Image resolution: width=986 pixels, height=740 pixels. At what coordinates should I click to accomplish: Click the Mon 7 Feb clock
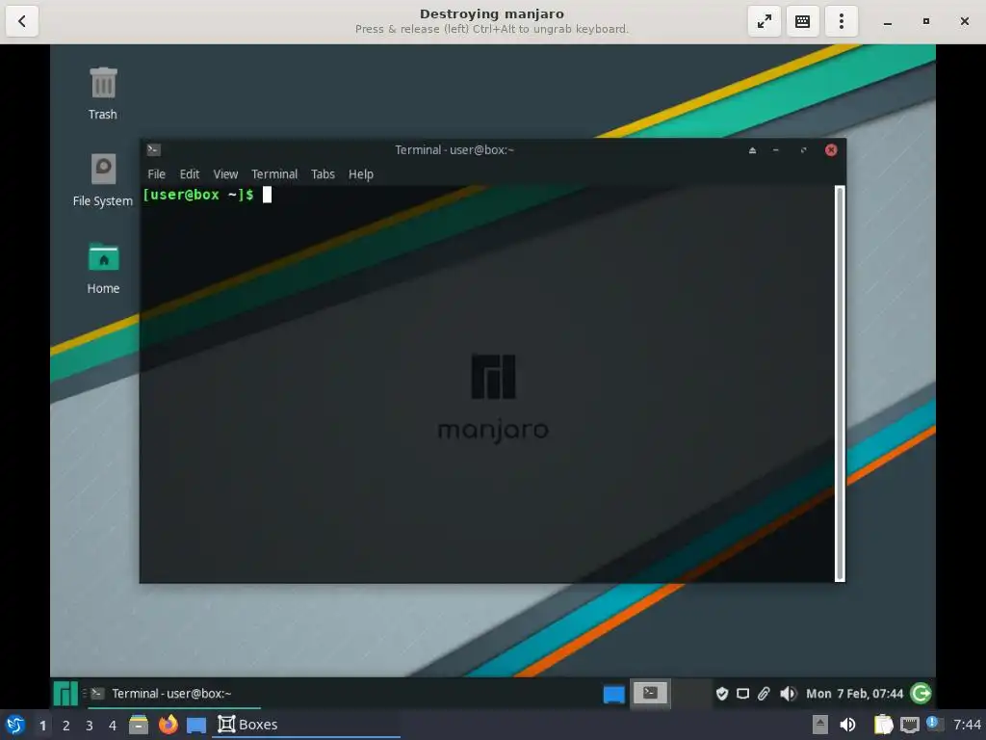tap(855, 694)
